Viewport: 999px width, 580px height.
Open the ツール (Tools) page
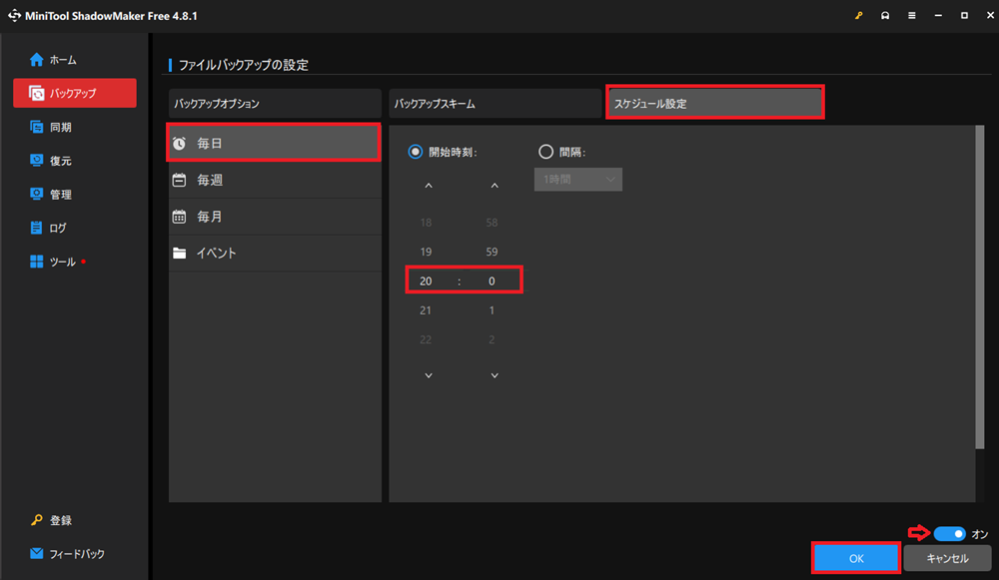[54, 262]
